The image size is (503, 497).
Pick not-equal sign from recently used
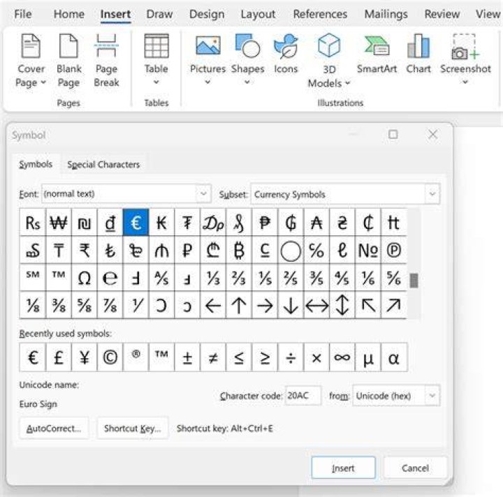(213, 357)
